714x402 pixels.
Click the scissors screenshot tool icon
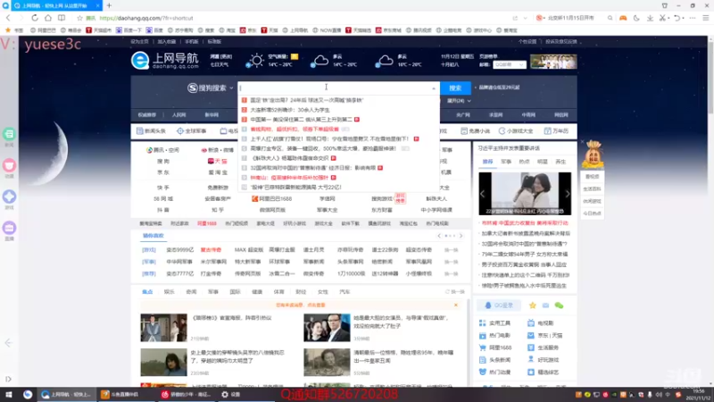click(662, 18)
